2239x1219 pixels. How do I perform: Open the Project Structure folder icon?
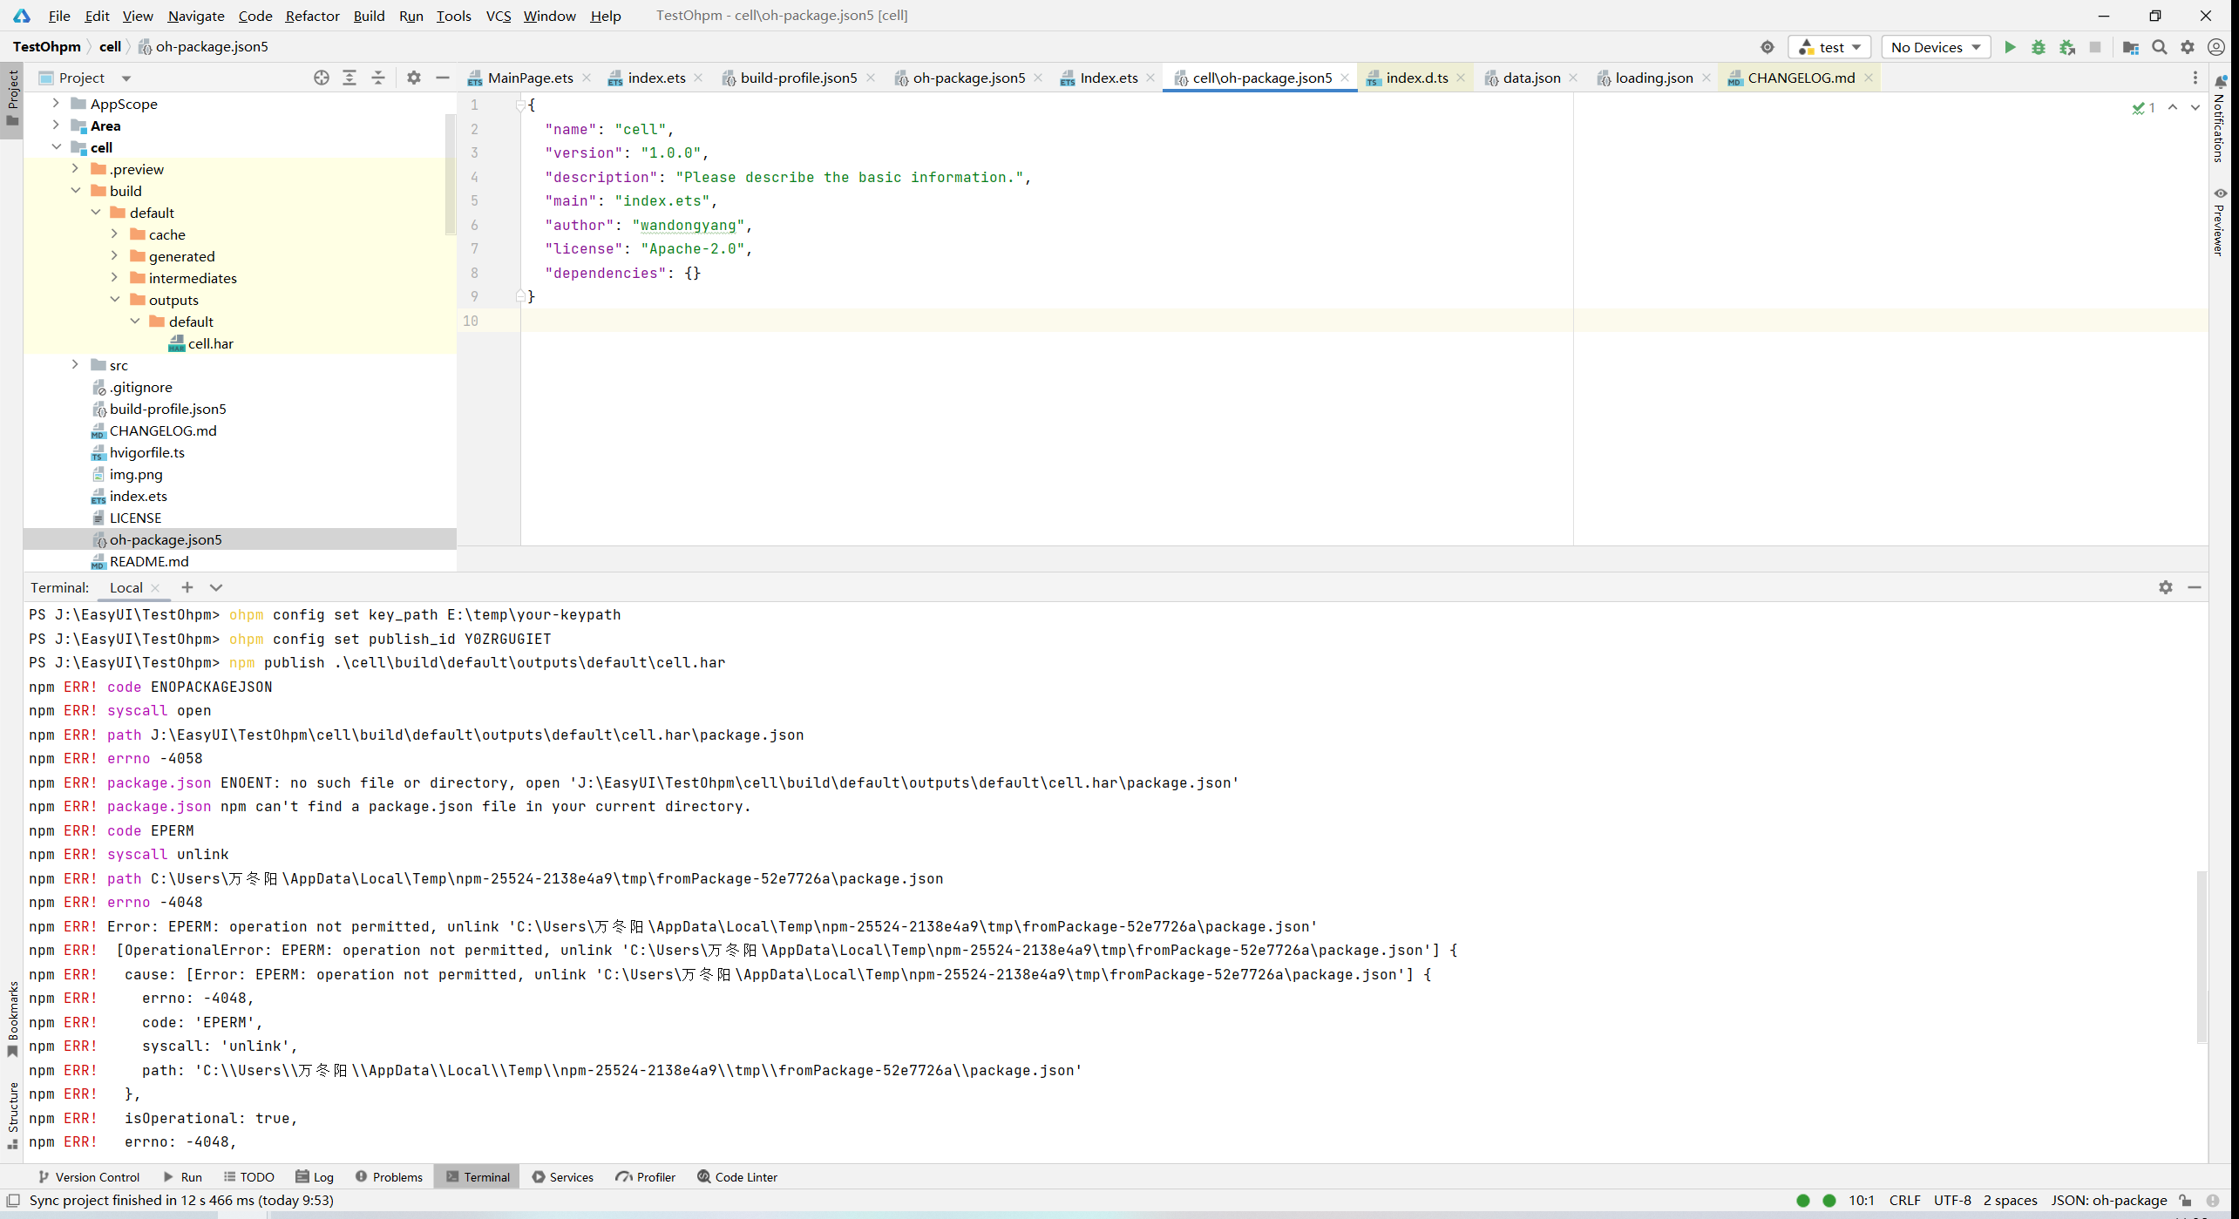point(2131,47)
